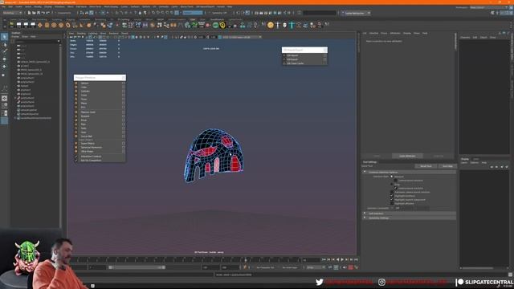
Task: Create a Torus from Polygon Primitives menu
Action: point(84,99)
